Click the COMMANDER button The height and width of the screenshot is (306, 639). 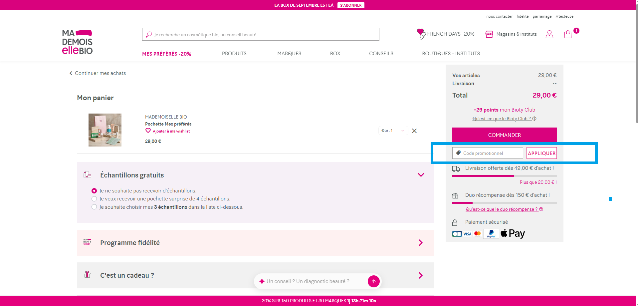[x=505, y=135]
